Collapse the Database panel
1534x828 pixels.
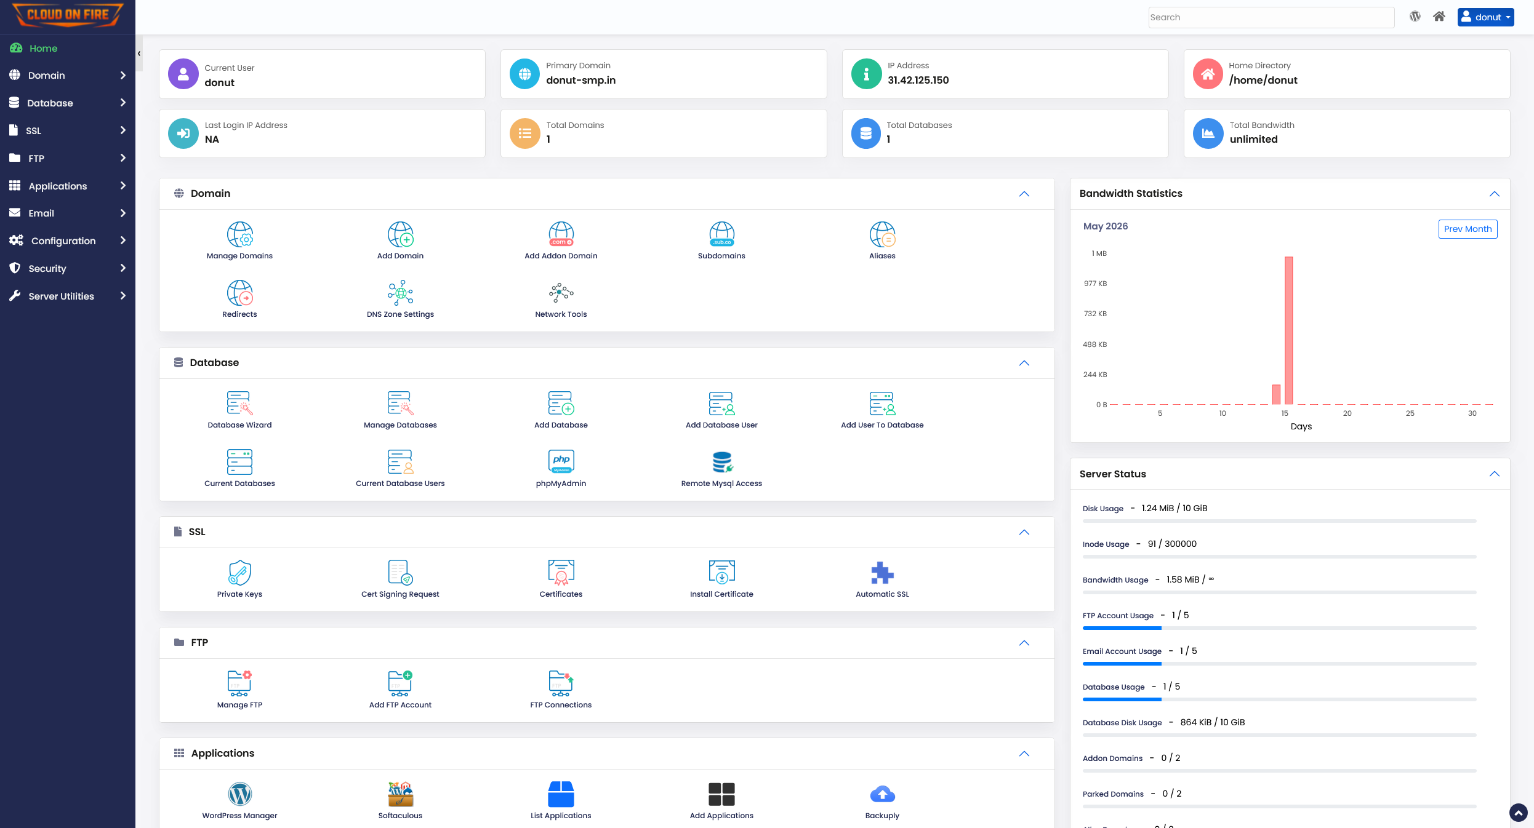(1024, 363)
